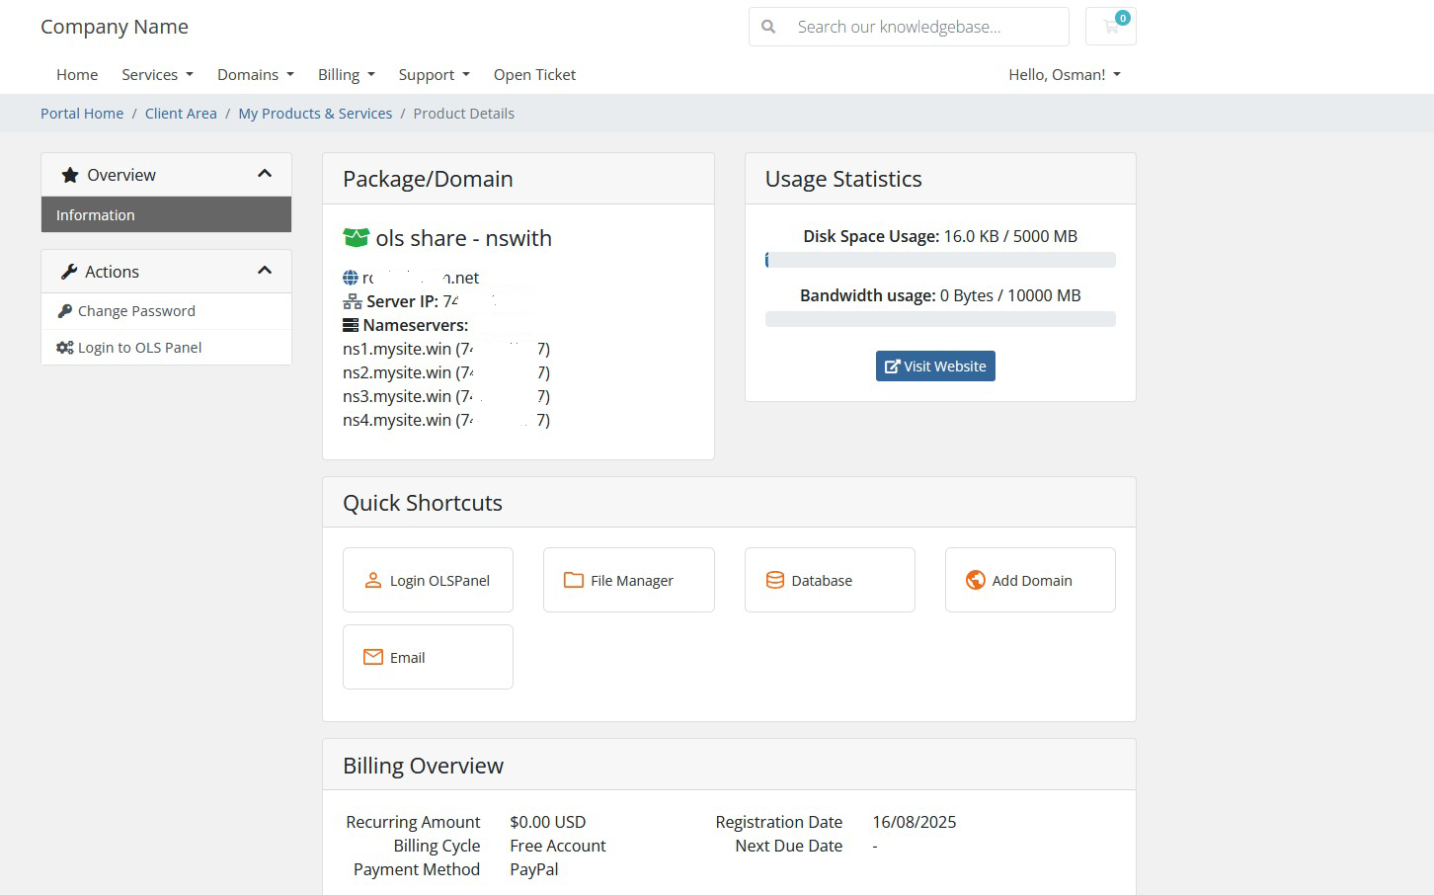
Task: Click the File Manager folder icon
Action: click(x=574, y=580)
